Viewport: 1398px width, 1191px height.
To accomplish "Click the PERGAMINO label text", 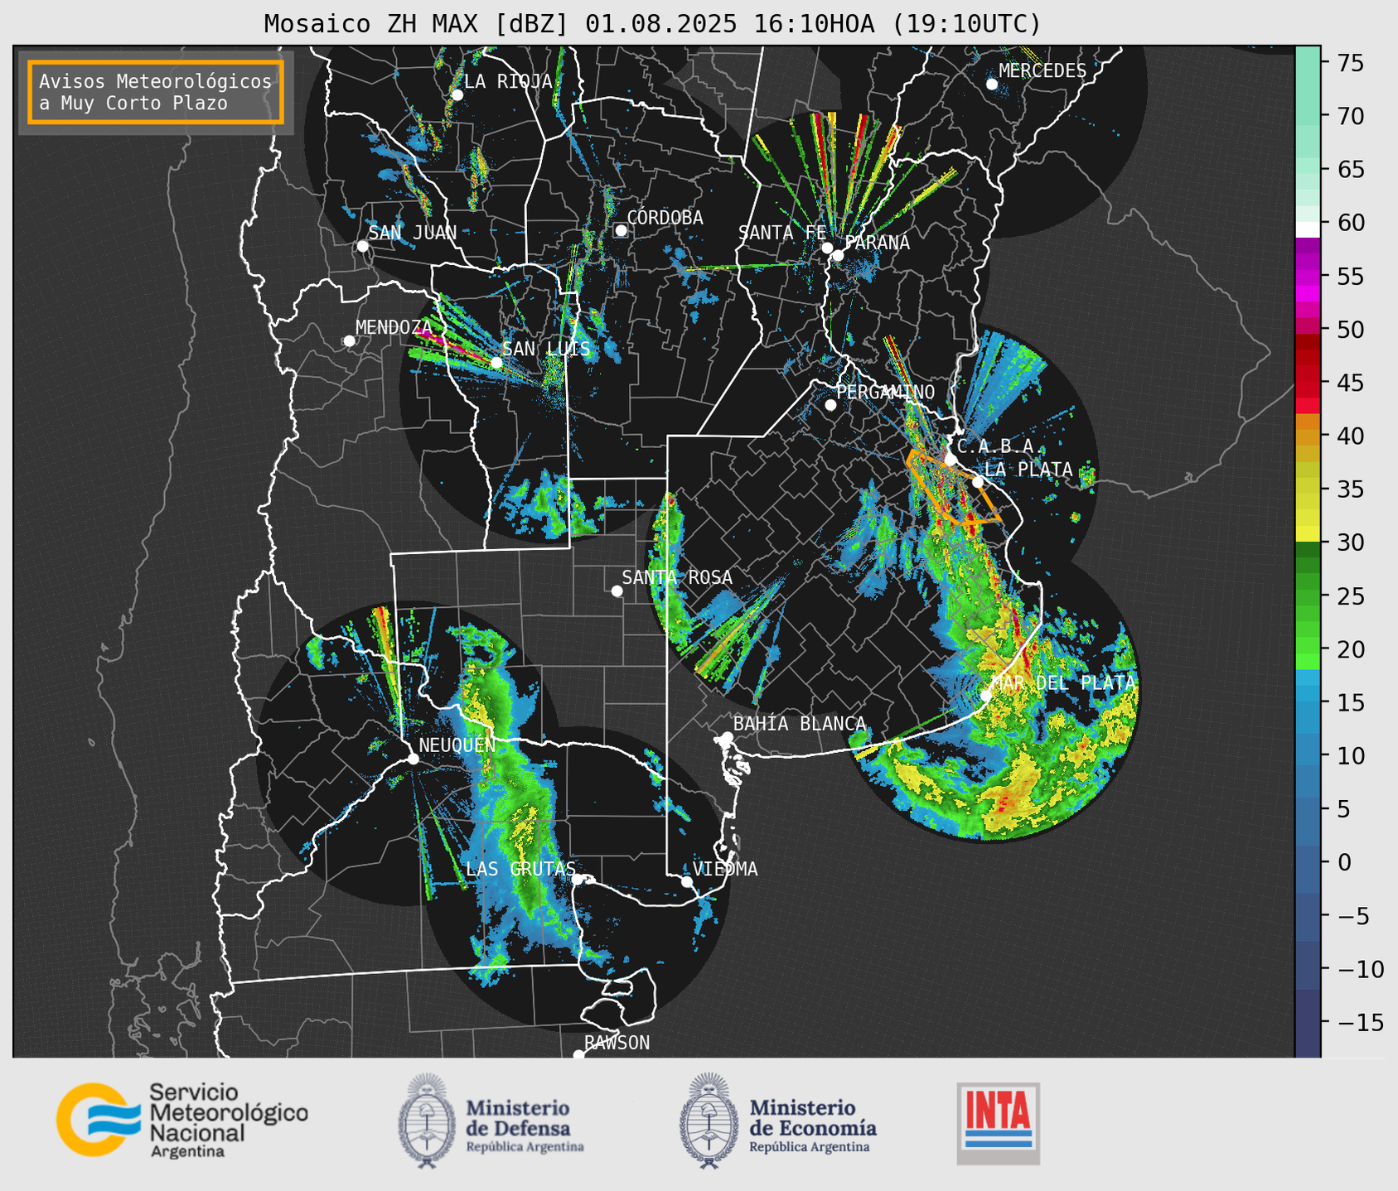I will 886,393.
